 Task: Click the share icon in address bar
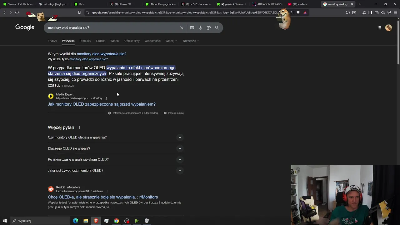click(291, 12)
